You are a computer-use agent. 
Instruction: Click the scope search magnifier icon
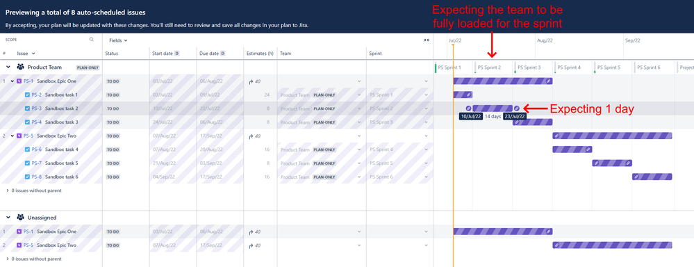(x=92, y=40)
